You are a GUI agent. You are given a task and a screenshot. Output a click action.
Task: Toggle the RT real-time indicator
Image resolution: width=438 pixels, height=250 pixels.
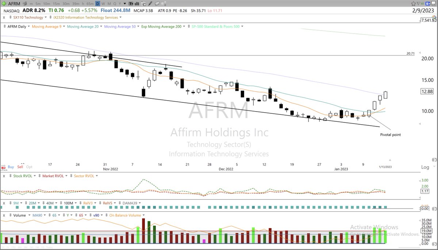coord(422,4)
